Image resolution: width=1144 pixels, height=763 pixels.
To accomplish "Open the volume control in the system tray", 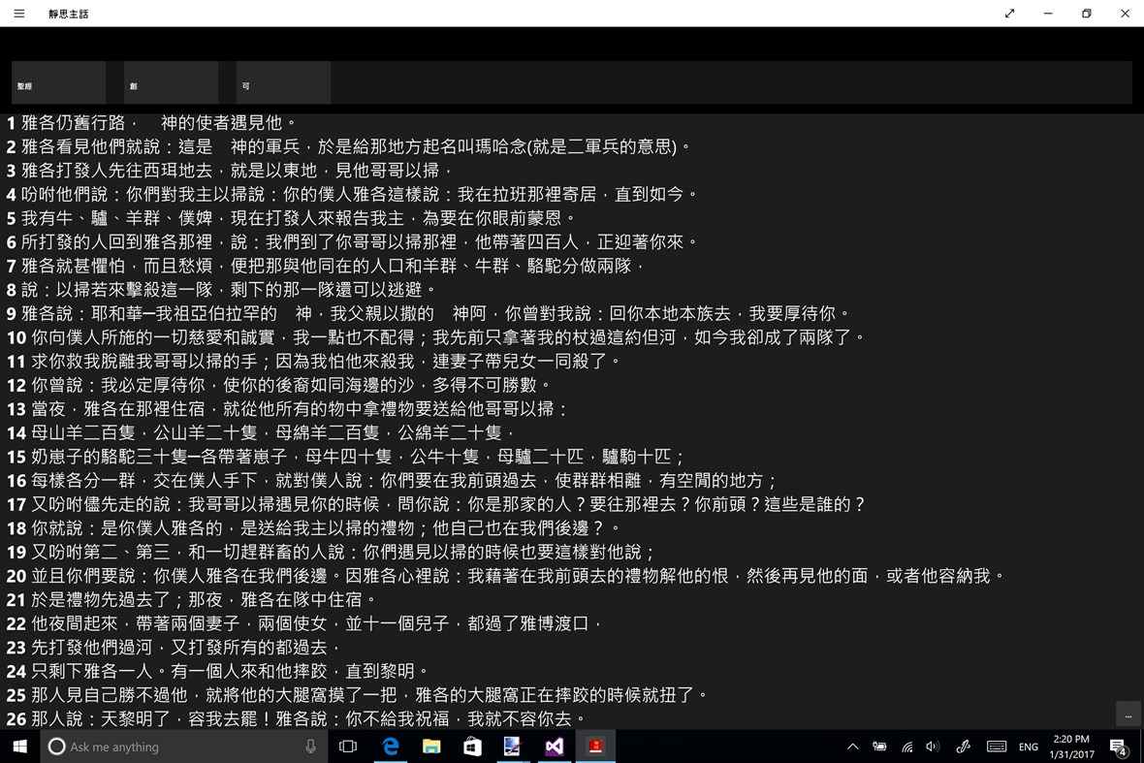I will pos(932,747).
